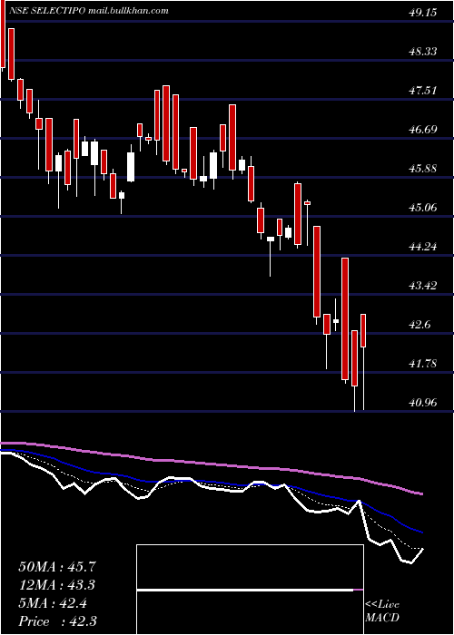454x635 pixels.
Task: Select the 47.51 price label
Action: [x=422, y=91]
